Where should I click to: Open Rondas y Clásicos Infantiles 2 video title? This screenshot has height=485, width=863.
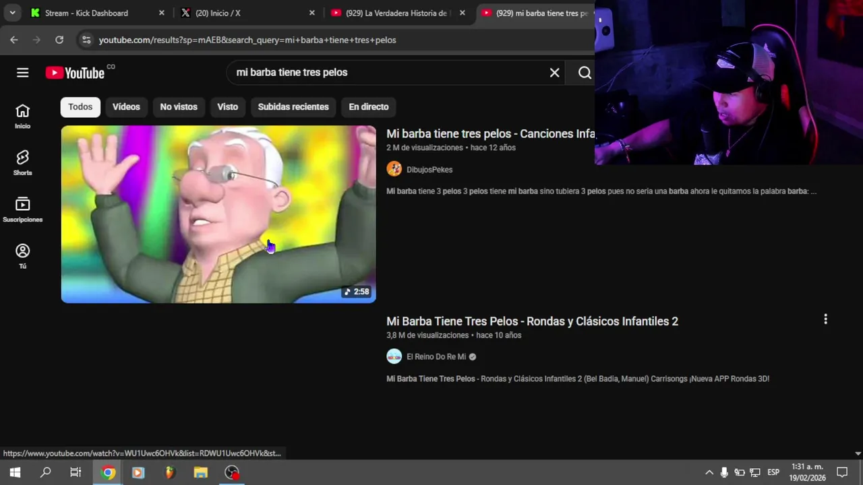click(x=532, y=321)
